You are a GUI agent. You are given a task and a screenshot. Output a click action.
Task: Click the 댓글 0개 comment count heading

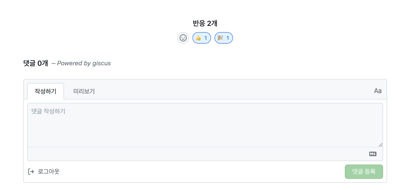point(36,63)
